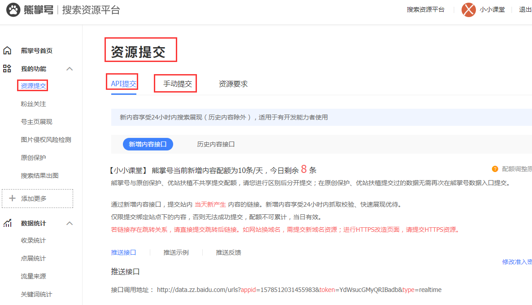Viewport: 532px width, 305px height.
Task: Open 收录统计 in the sidebar
Action: (33, 240)
